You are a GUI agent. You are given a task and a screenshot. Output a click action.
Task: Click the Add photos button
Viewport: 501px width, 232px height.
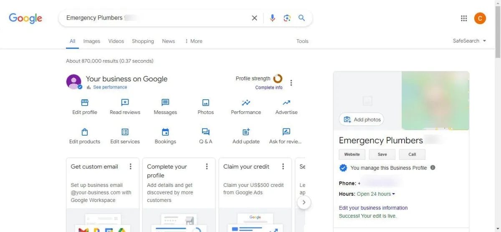coord(362,120)
